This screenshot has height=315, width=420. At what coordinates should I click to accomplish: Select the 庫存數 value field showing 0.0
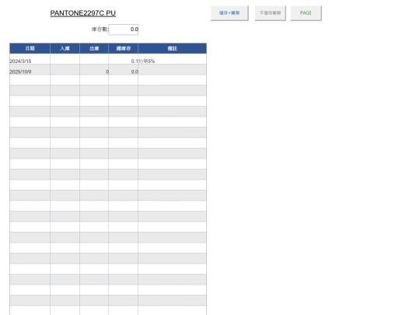[124, 30]
